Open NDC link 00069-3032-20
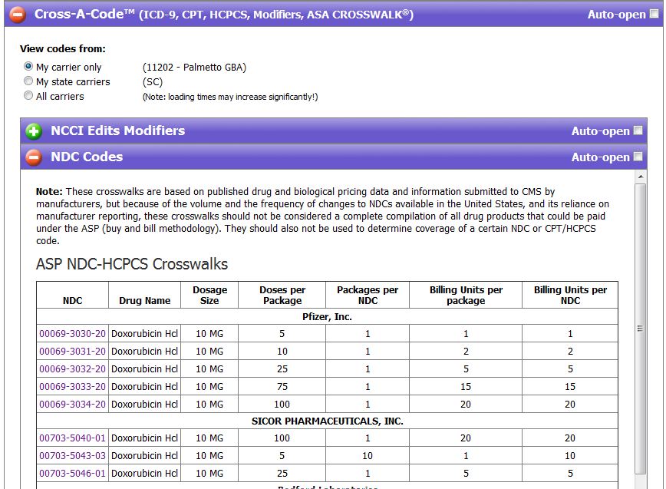 point(72,368)
